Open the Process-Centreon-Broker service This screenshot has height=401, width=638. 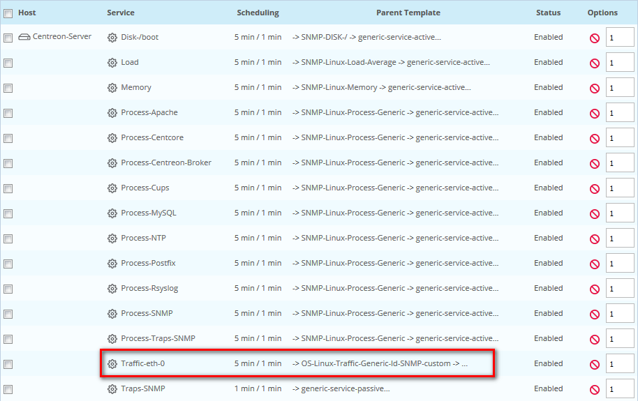(x=166, y=162)
